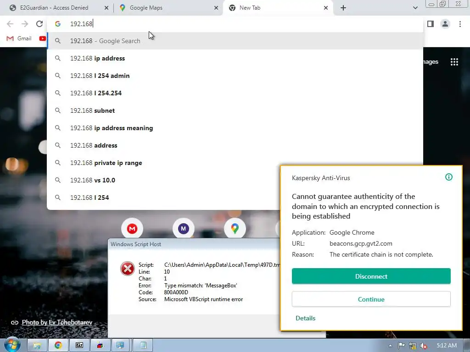This screenshot has width=470, height=352.
Task: Click the monitor taskbar icon
Action: [121, 346]
